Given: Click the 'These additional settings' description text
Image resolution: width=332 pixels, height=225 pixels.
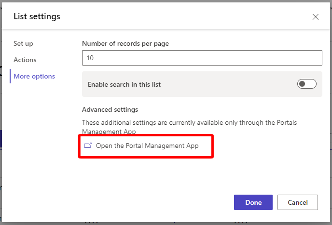Looking at the screenshot, I should tap(190, 127).
